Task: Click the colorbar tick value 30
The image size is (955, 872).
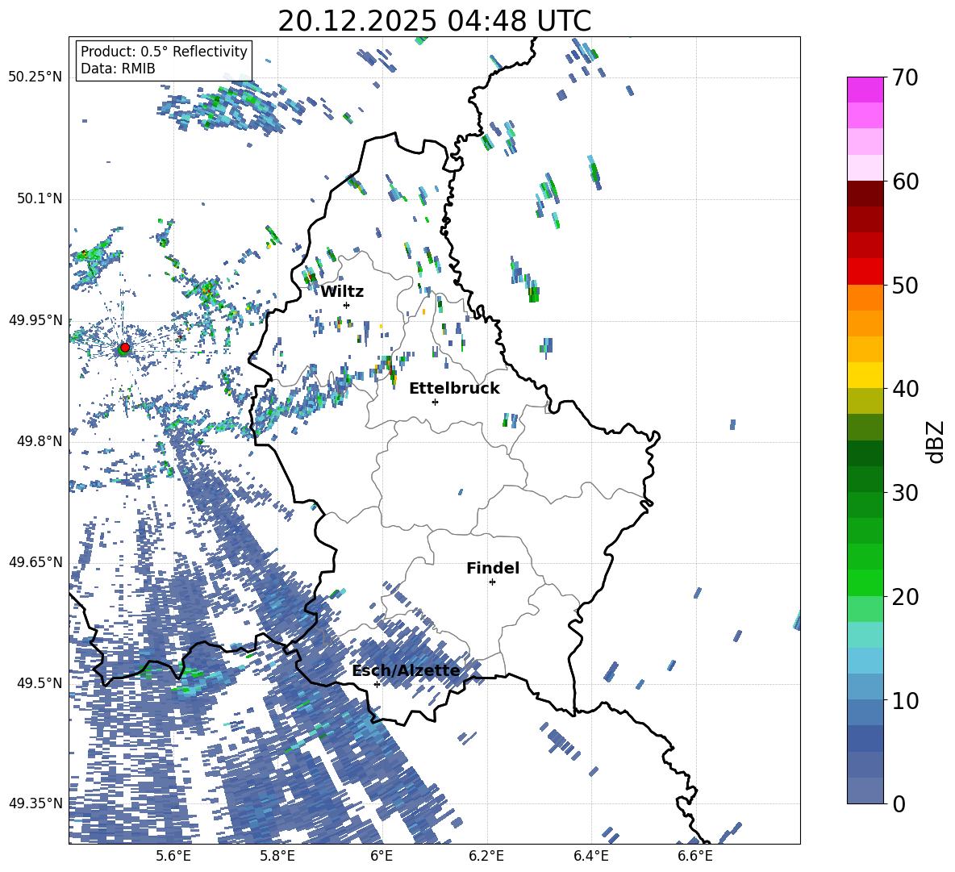Action: click(905, 493)
